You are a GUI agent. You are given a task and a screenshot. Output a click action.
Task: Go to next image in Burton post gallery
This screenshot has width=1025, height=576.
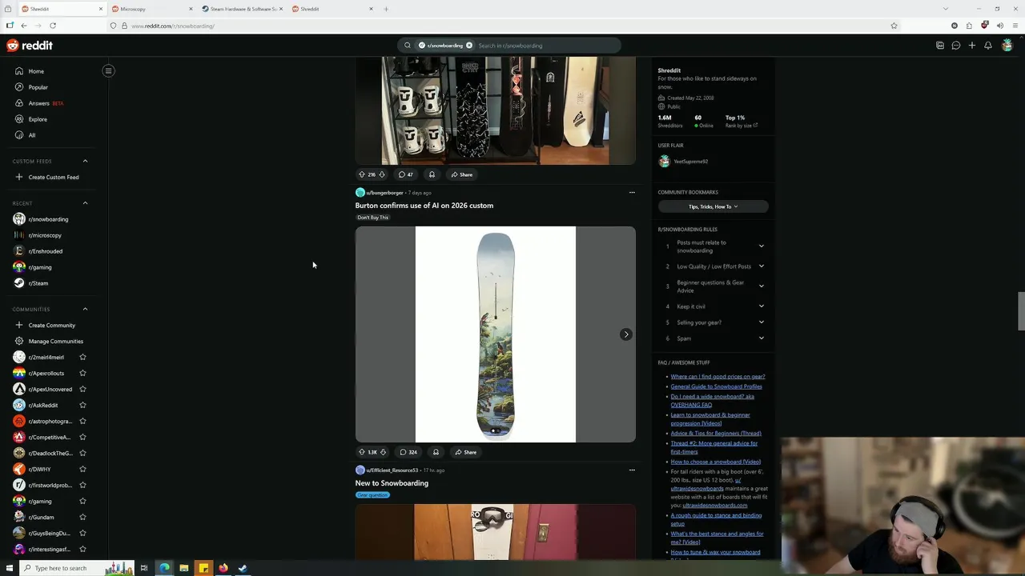point(625,334)
